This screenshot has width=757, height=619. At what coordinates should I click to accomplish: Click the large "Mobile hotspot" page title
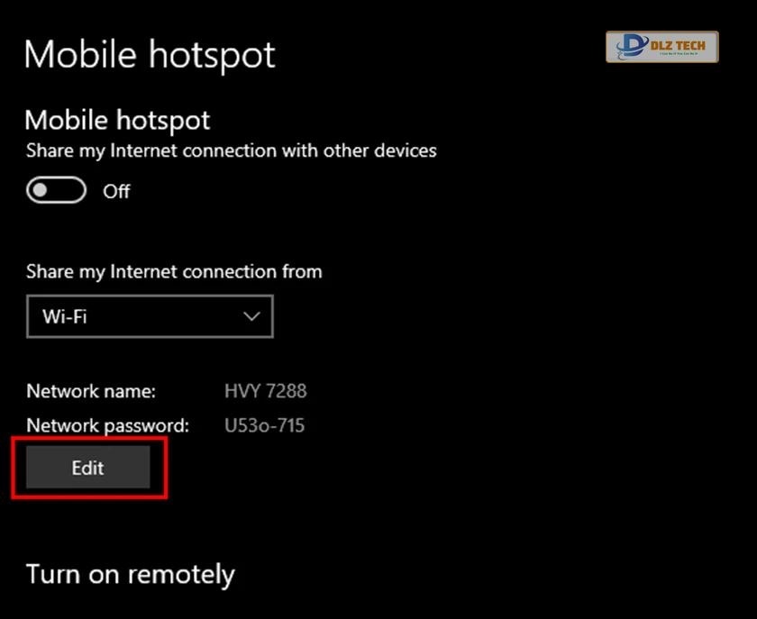pyautogui.click(x=150, y=55)
